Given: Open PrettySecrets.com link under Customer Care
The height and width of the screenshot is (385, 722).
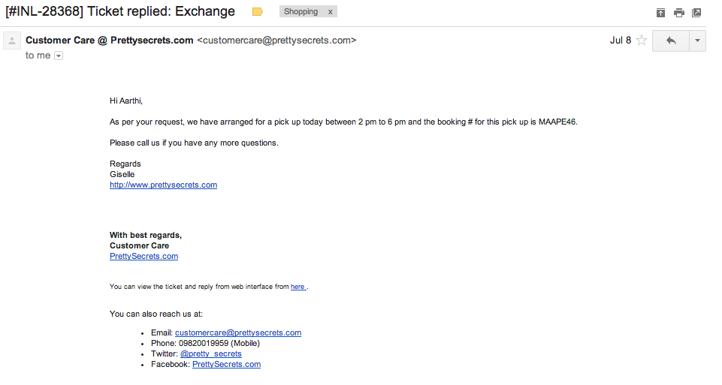Looking at the screenshot, I should [x=143, y=256].
